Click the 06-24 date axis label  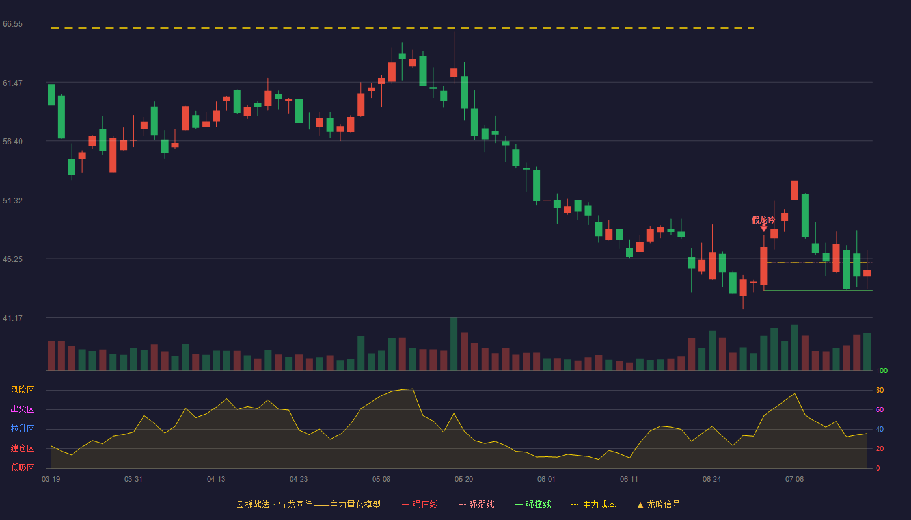point(712,479)
